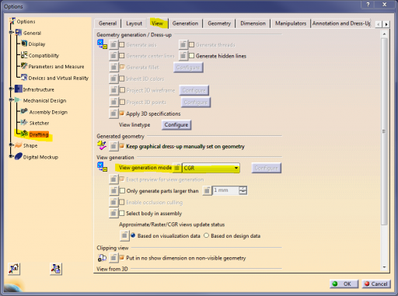Toggle Generate fillet checkbox
The width and height of the screenshot is (398, 296).
tap(122, 67)
